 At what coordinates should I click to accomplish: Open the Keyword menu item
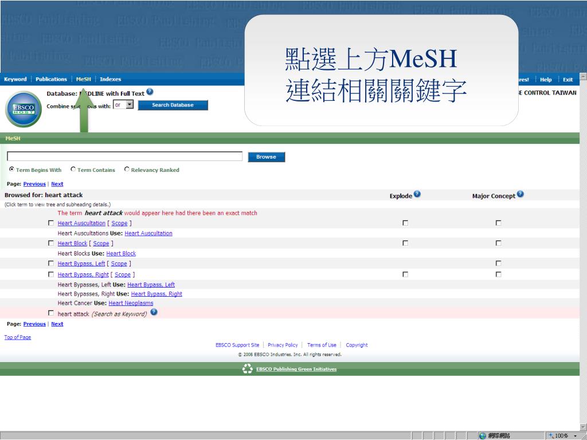tap(15, 79)
